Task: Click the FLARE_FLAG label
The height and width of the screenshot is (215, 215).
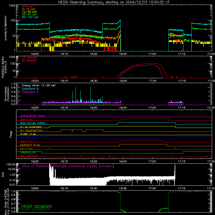Action: point(28,134)
